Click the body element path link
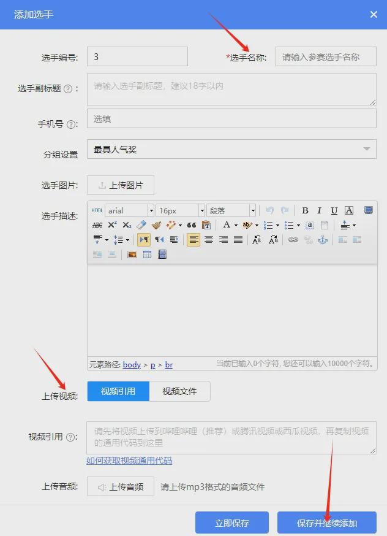Viewport: 387px width, 536px height. pos(132,365)
